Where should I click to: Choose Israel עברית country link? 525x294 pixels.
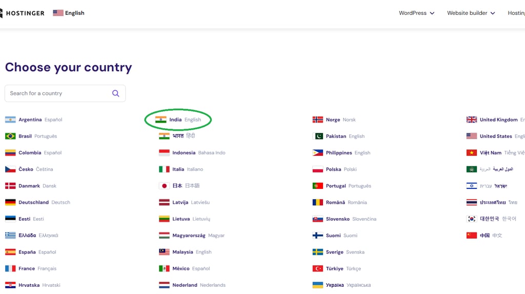pyautogui.click(x=487, y=186)
